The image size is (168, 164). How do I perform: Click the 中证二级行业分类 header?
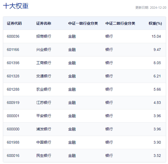120,23
